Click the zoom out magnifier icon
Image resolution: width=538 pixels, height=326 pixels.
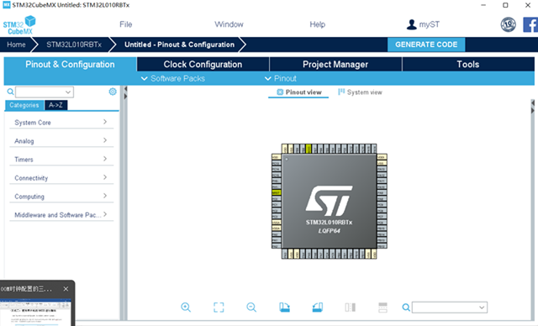(x=251, y=308)
